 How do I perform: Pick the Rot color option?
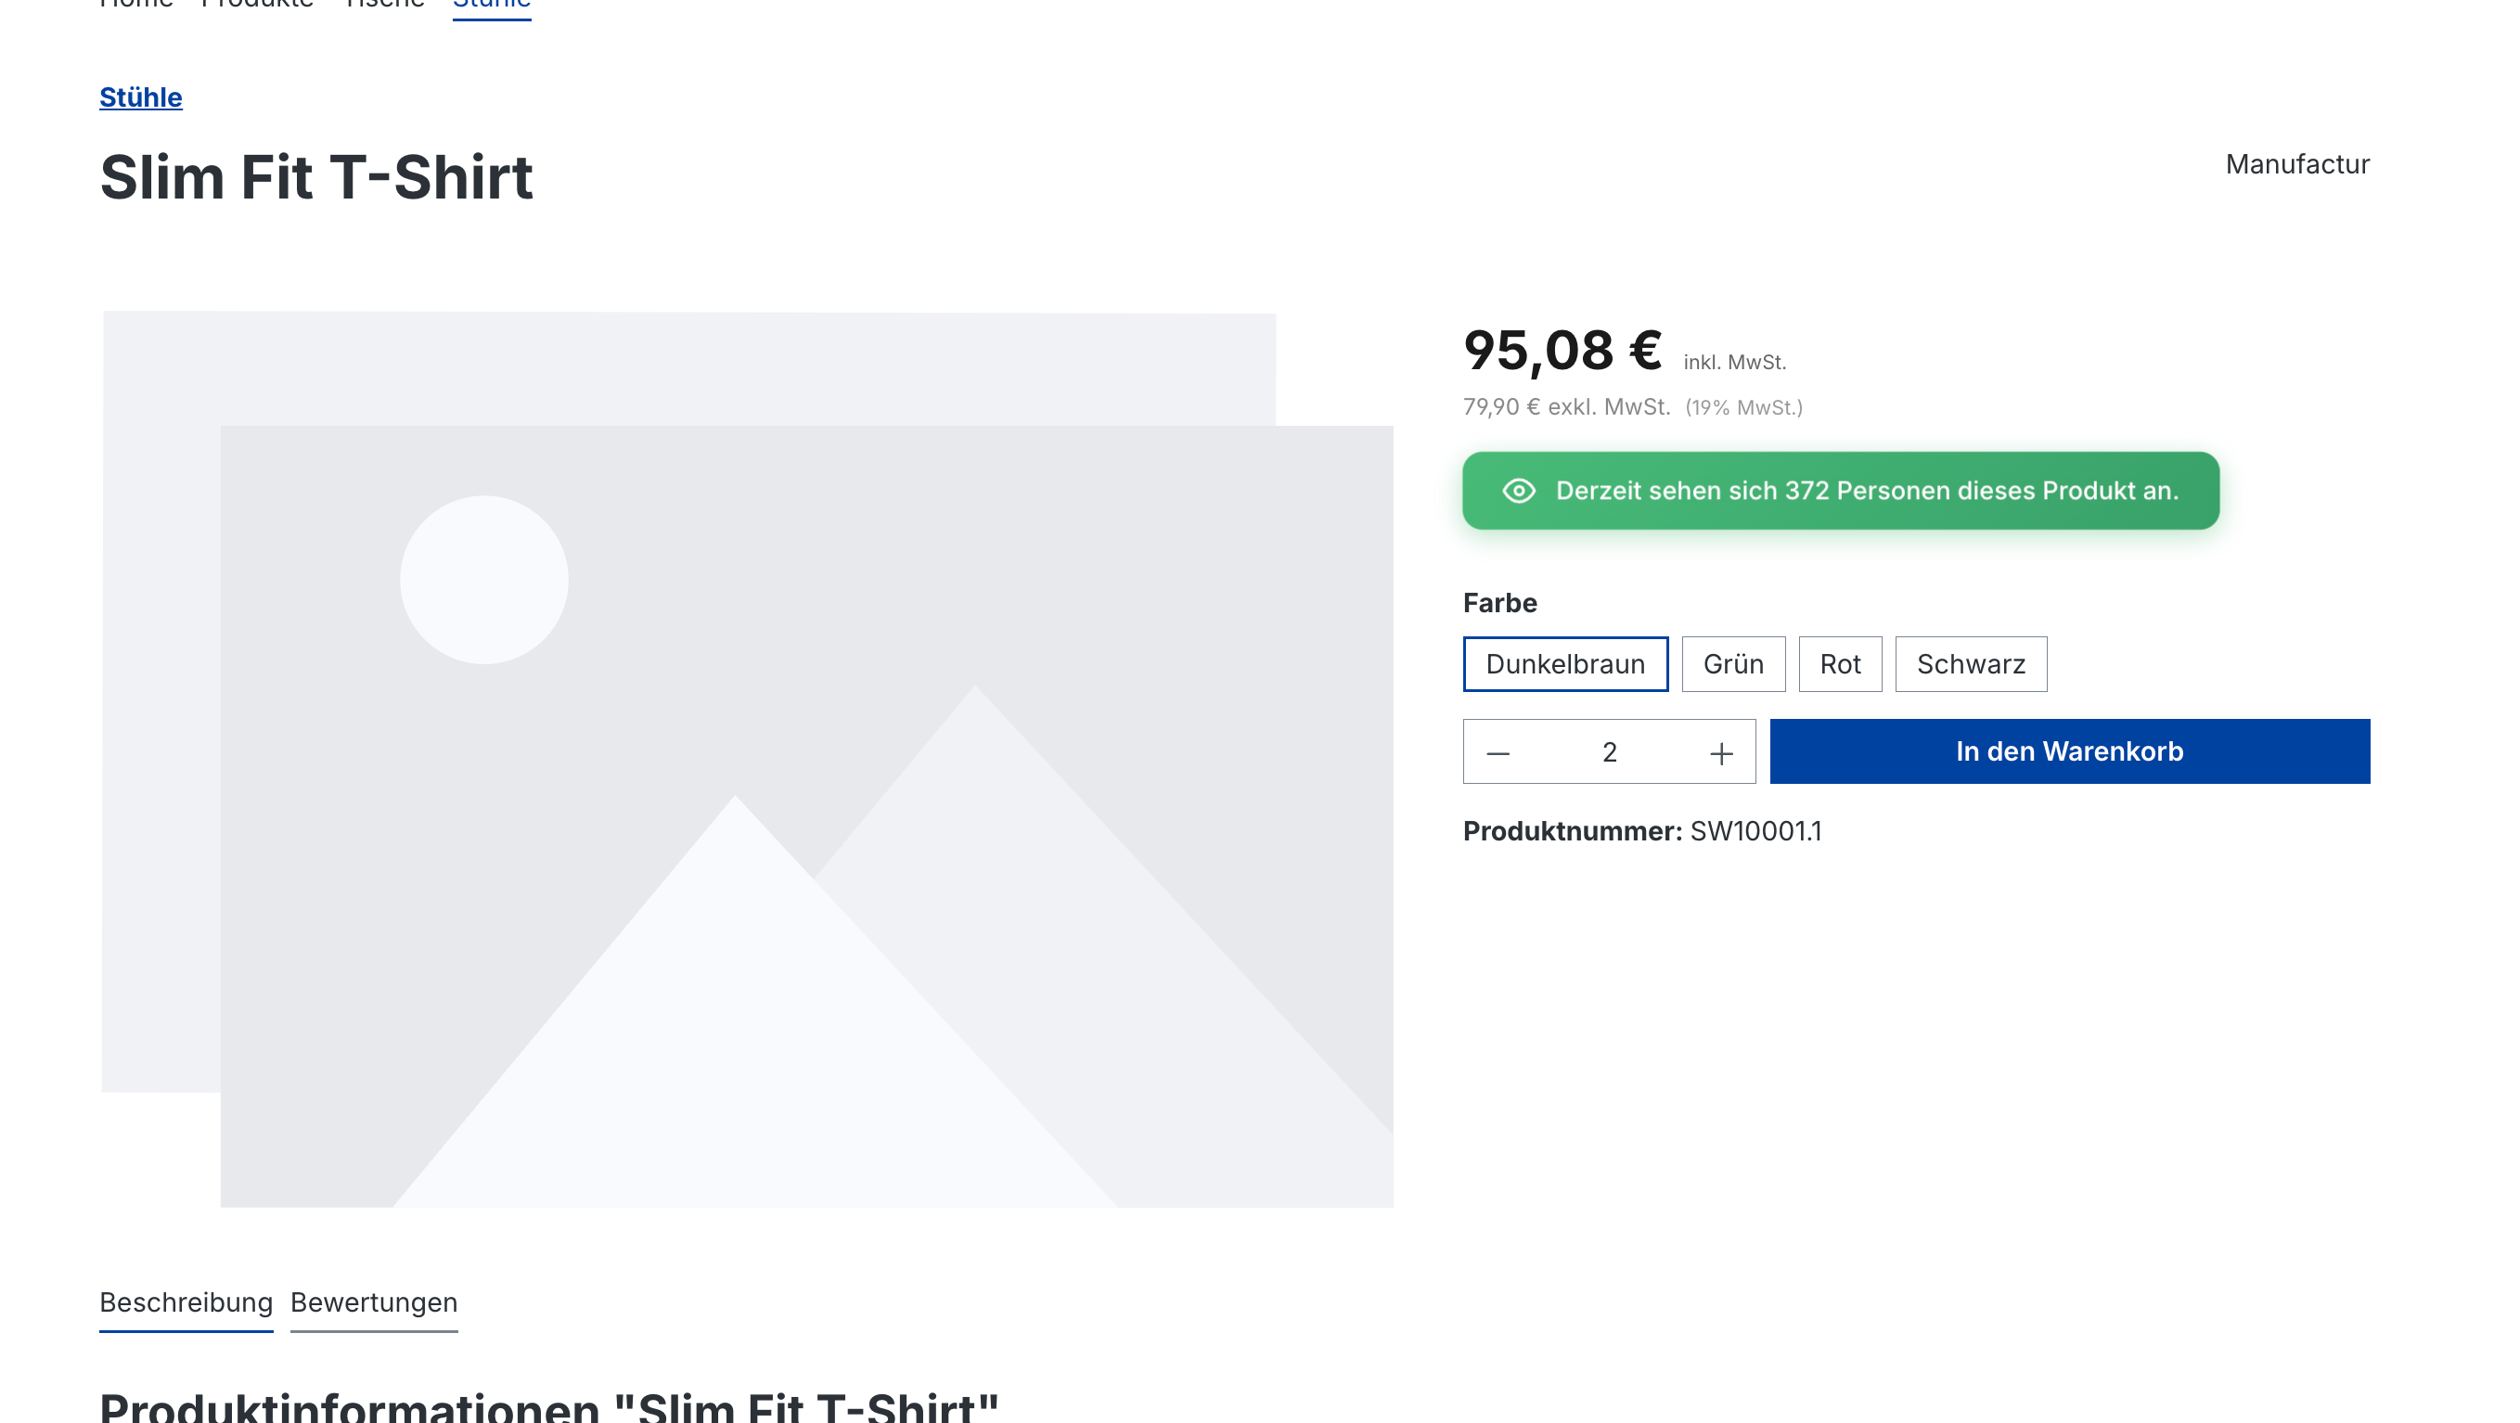[1839, 664]
